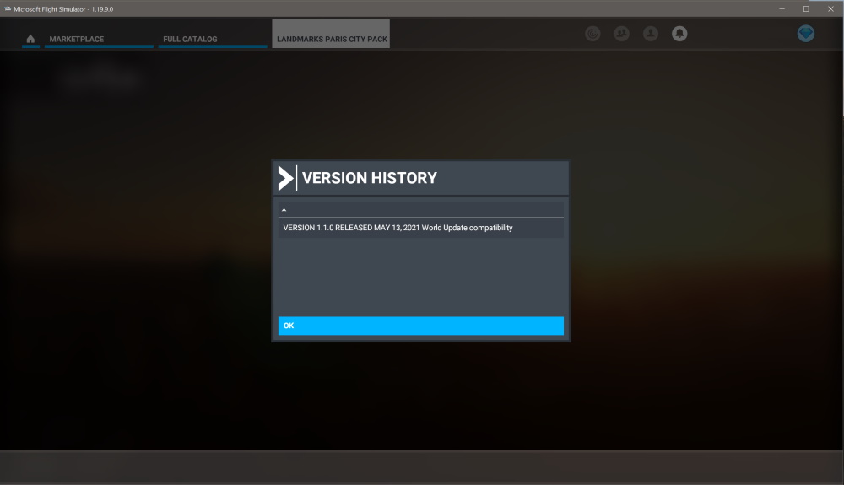This screenshot has height=485, width=844.
Task: Click the Flight Simulator title bar app icon
Action: 8,8
